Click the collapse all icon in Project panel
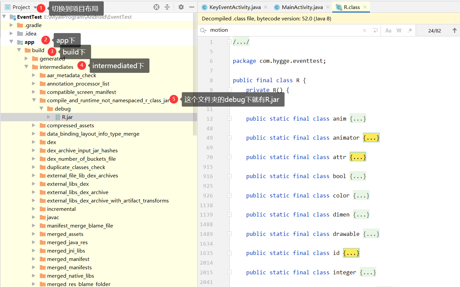This screenshot has height=287, width=460. pyautogui.click(x=167, y=7)
